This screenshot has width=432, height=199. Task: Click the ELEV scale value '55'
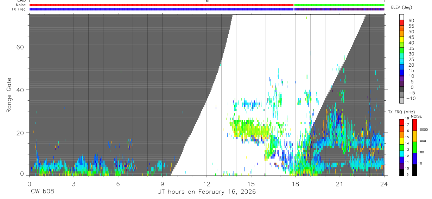point(411,26)
